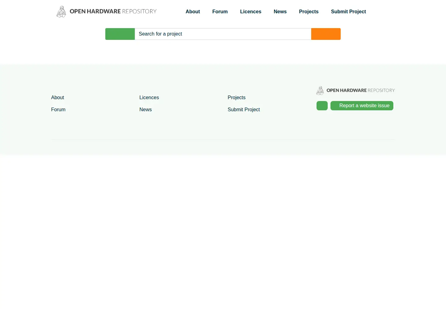446x309 pixels.
Task: Follow the footer Licences link
Action: [x=149, y=97]
